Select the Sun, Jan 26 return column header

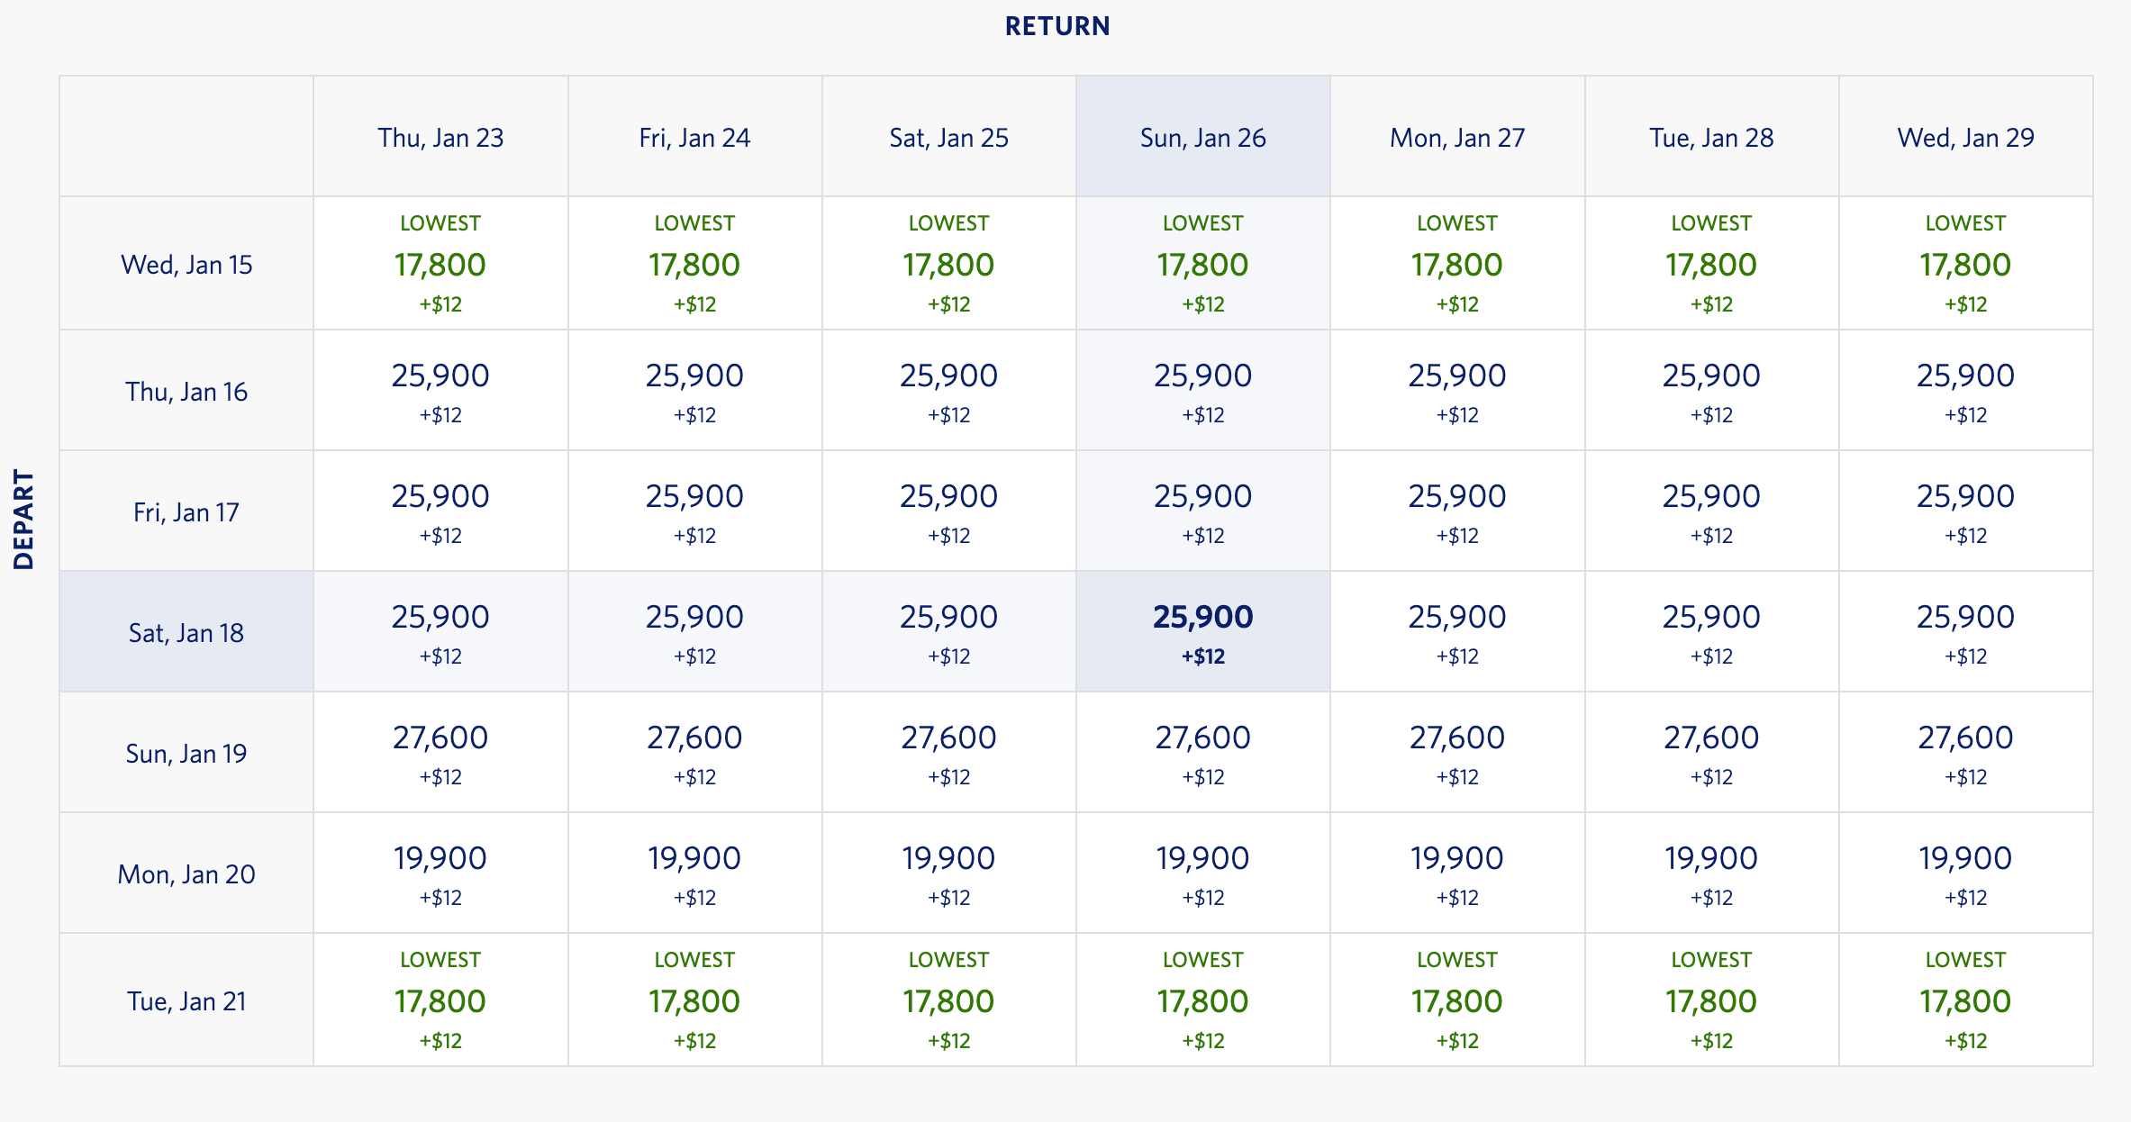(x=1202, y=137)
